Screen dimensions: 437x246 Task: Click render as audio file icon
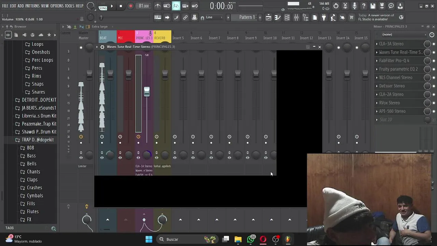(x=382, y=6)
